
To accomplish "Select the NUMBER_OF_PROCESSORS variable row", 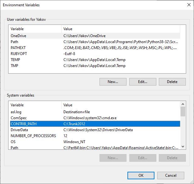I will coord(33,136).
